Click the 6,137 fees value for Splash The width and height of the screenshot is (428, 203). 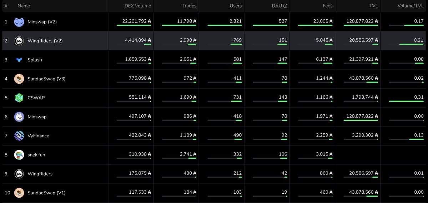click(x=324, y=59)
